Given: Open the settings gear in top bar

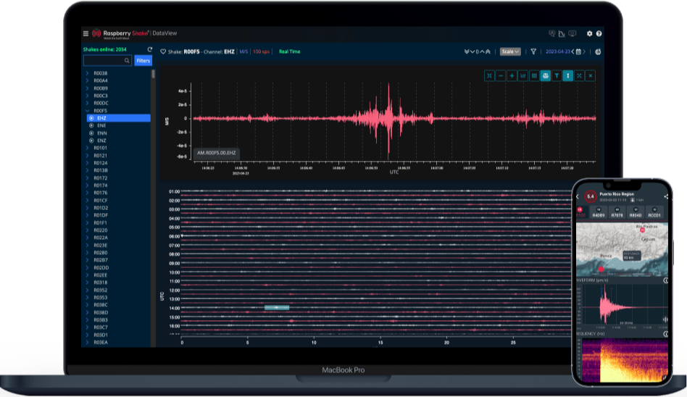Looking at the screenshot, I should click(x=589, y=33).
